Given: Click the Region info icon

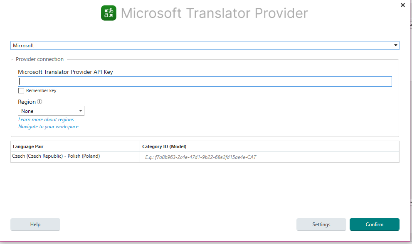Looking at the screenshot, I should (39, 102).
